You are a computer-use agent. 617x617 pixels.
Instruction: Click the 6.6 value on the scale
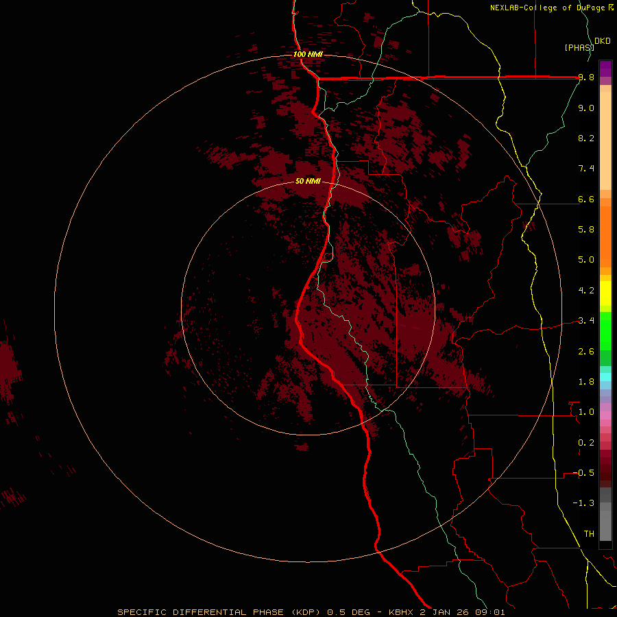pyautogui.click(x=586, y=199)
